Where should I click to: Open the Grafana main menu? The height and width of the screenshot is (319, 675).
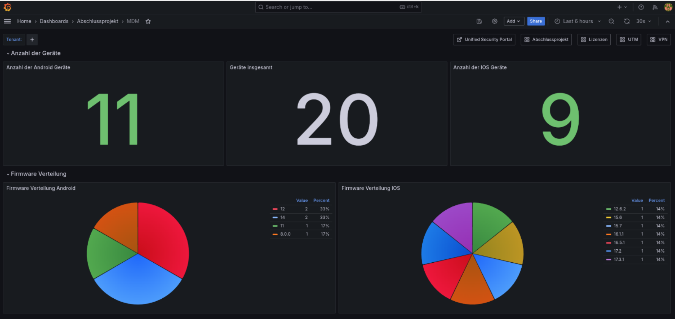7,21
